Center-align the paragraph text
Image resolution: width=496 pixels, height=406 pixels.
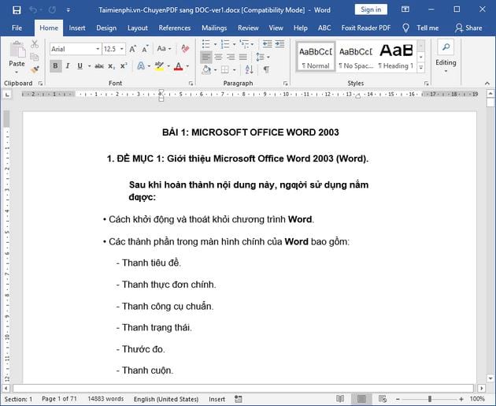[219, 57]
